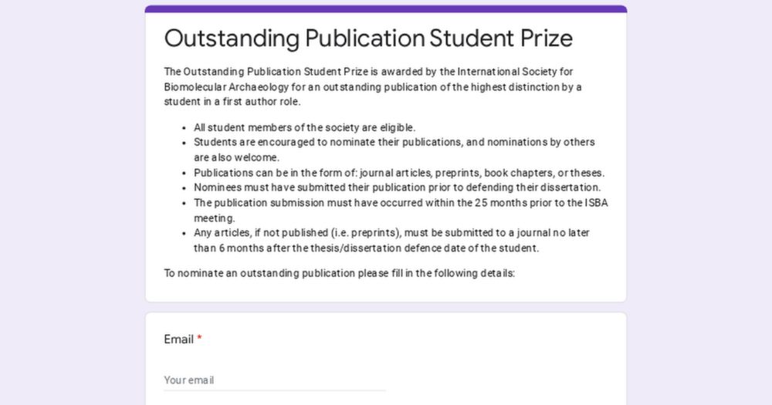Select the "Nominees must have submitted" bullet text
This screenshot has width=772, height=405.
397,187
